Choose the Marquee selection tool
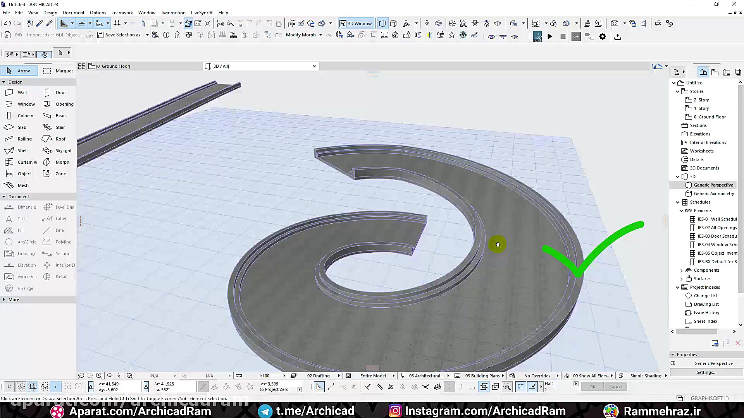The height and width of the screenshot is (418, 744). coord(58,71)
